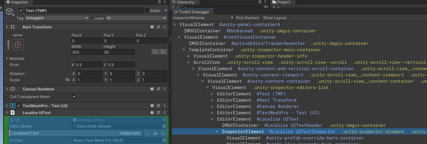Open Canvas Renderer presets icon

click(x=158, y=89)
